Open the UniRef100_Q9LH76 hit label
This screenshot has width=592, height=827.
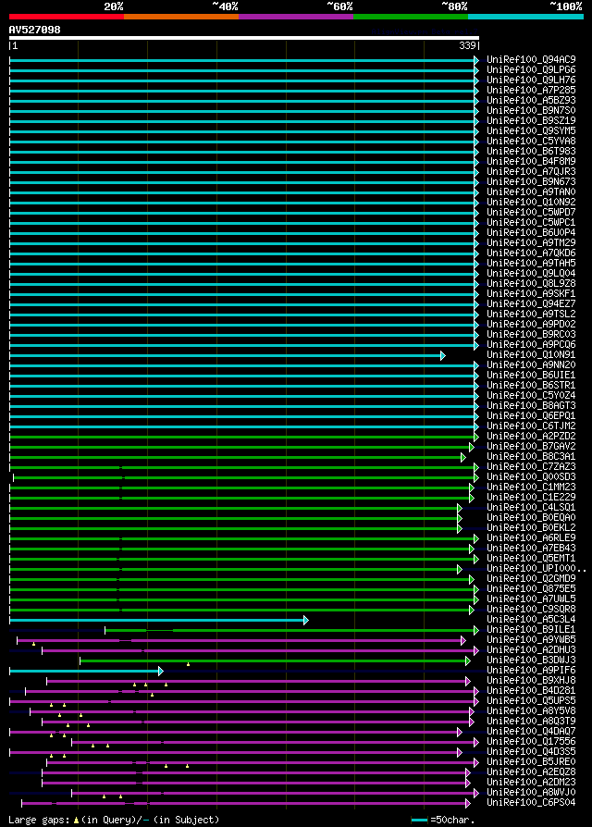tap(531, 80)
